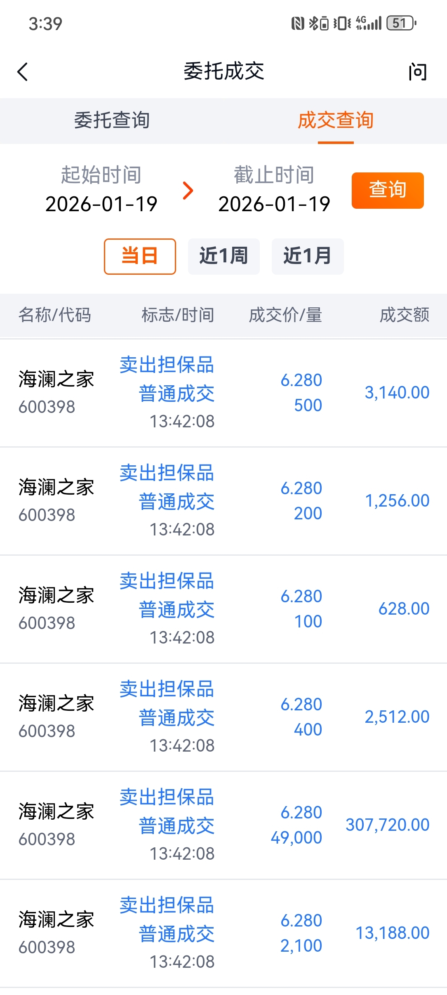This screenshot has width=447, height=995.
Task: Tap the vibrate mode status icon
Action: click(x=342, y=23)
